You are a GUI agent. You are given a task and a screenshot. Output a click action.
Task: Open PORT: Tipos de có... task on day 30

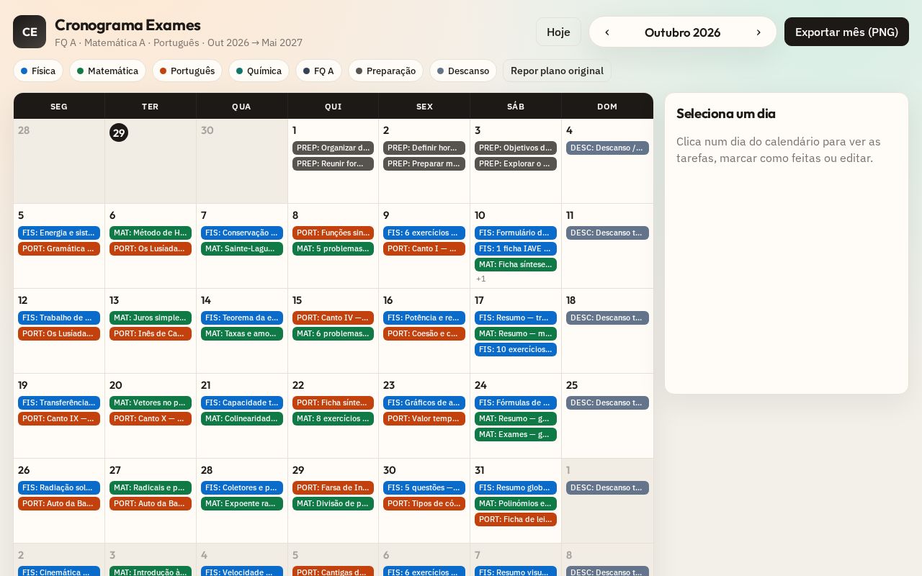click(x=424, y=503)
